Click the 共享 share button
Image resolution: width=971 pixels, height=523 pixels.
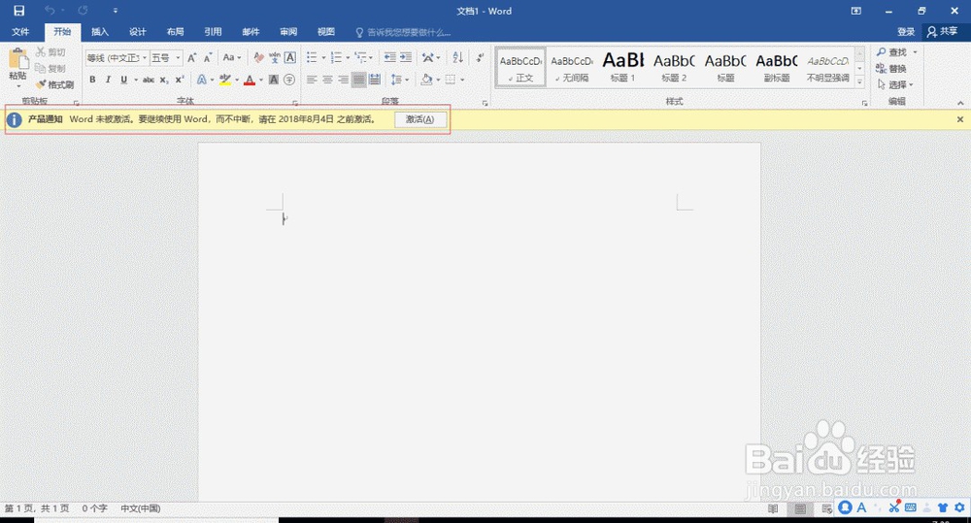coord(943,32)
